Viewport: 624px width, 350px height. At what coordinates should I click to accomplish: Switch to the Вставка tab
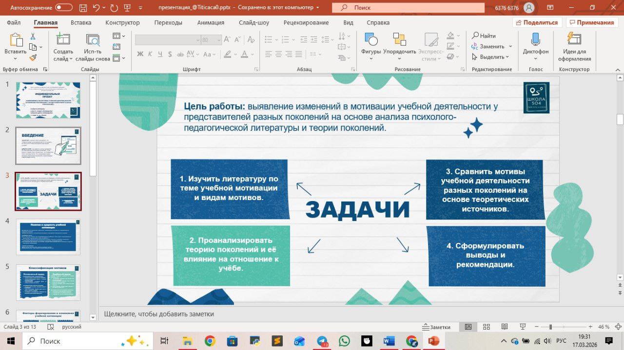click(81, 23)
